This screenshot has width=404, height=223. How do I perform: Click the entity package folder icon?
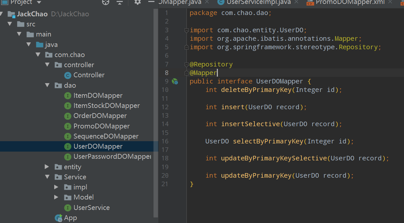[x=58, y=167]
